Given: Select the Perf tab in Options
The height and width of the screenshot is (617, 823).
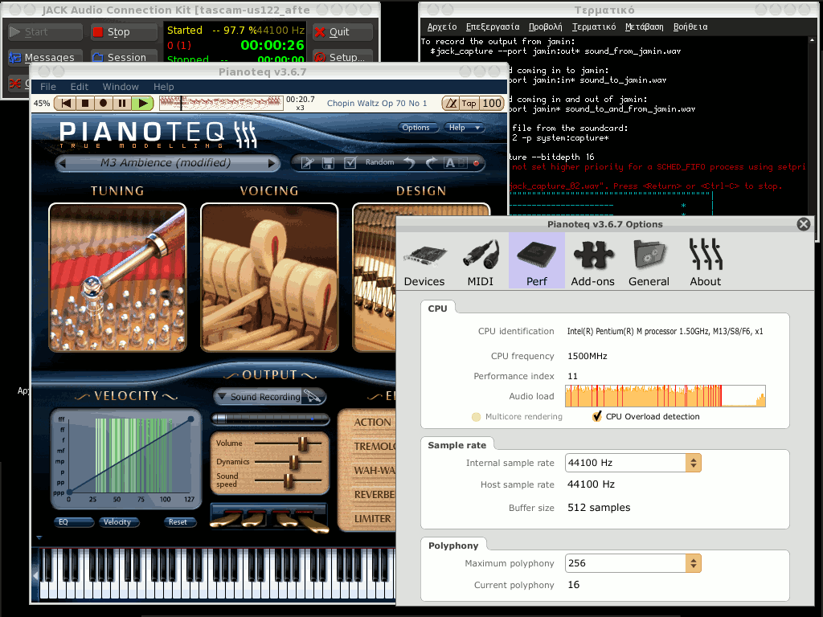Looking at the screenshot, I should pyautogui.click(x=536, y=261).
